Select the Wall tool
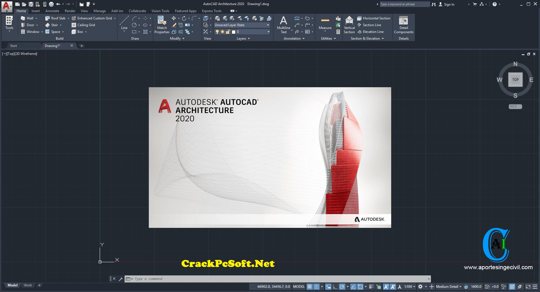Viewport: 540px width, 292px height. point(27,18)
